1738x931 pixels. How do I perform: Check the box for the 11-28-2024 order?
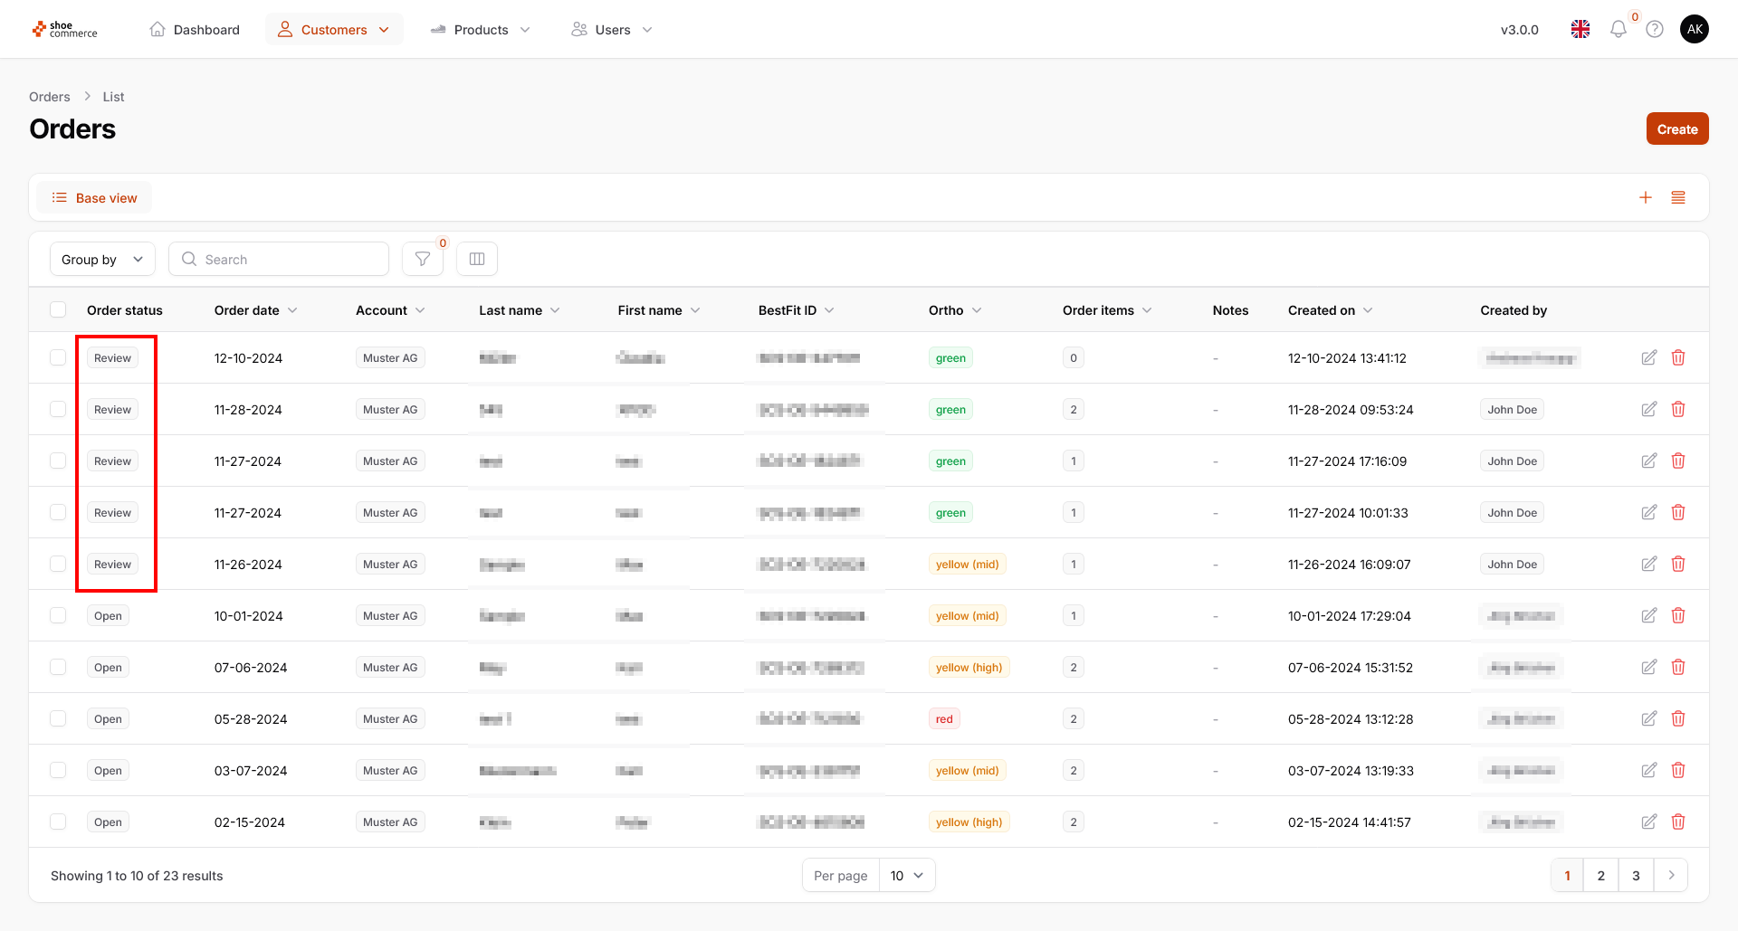58,410
